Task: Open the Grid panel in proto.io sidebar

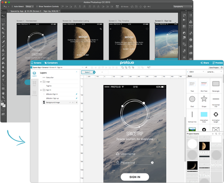Action: point(35,84)
